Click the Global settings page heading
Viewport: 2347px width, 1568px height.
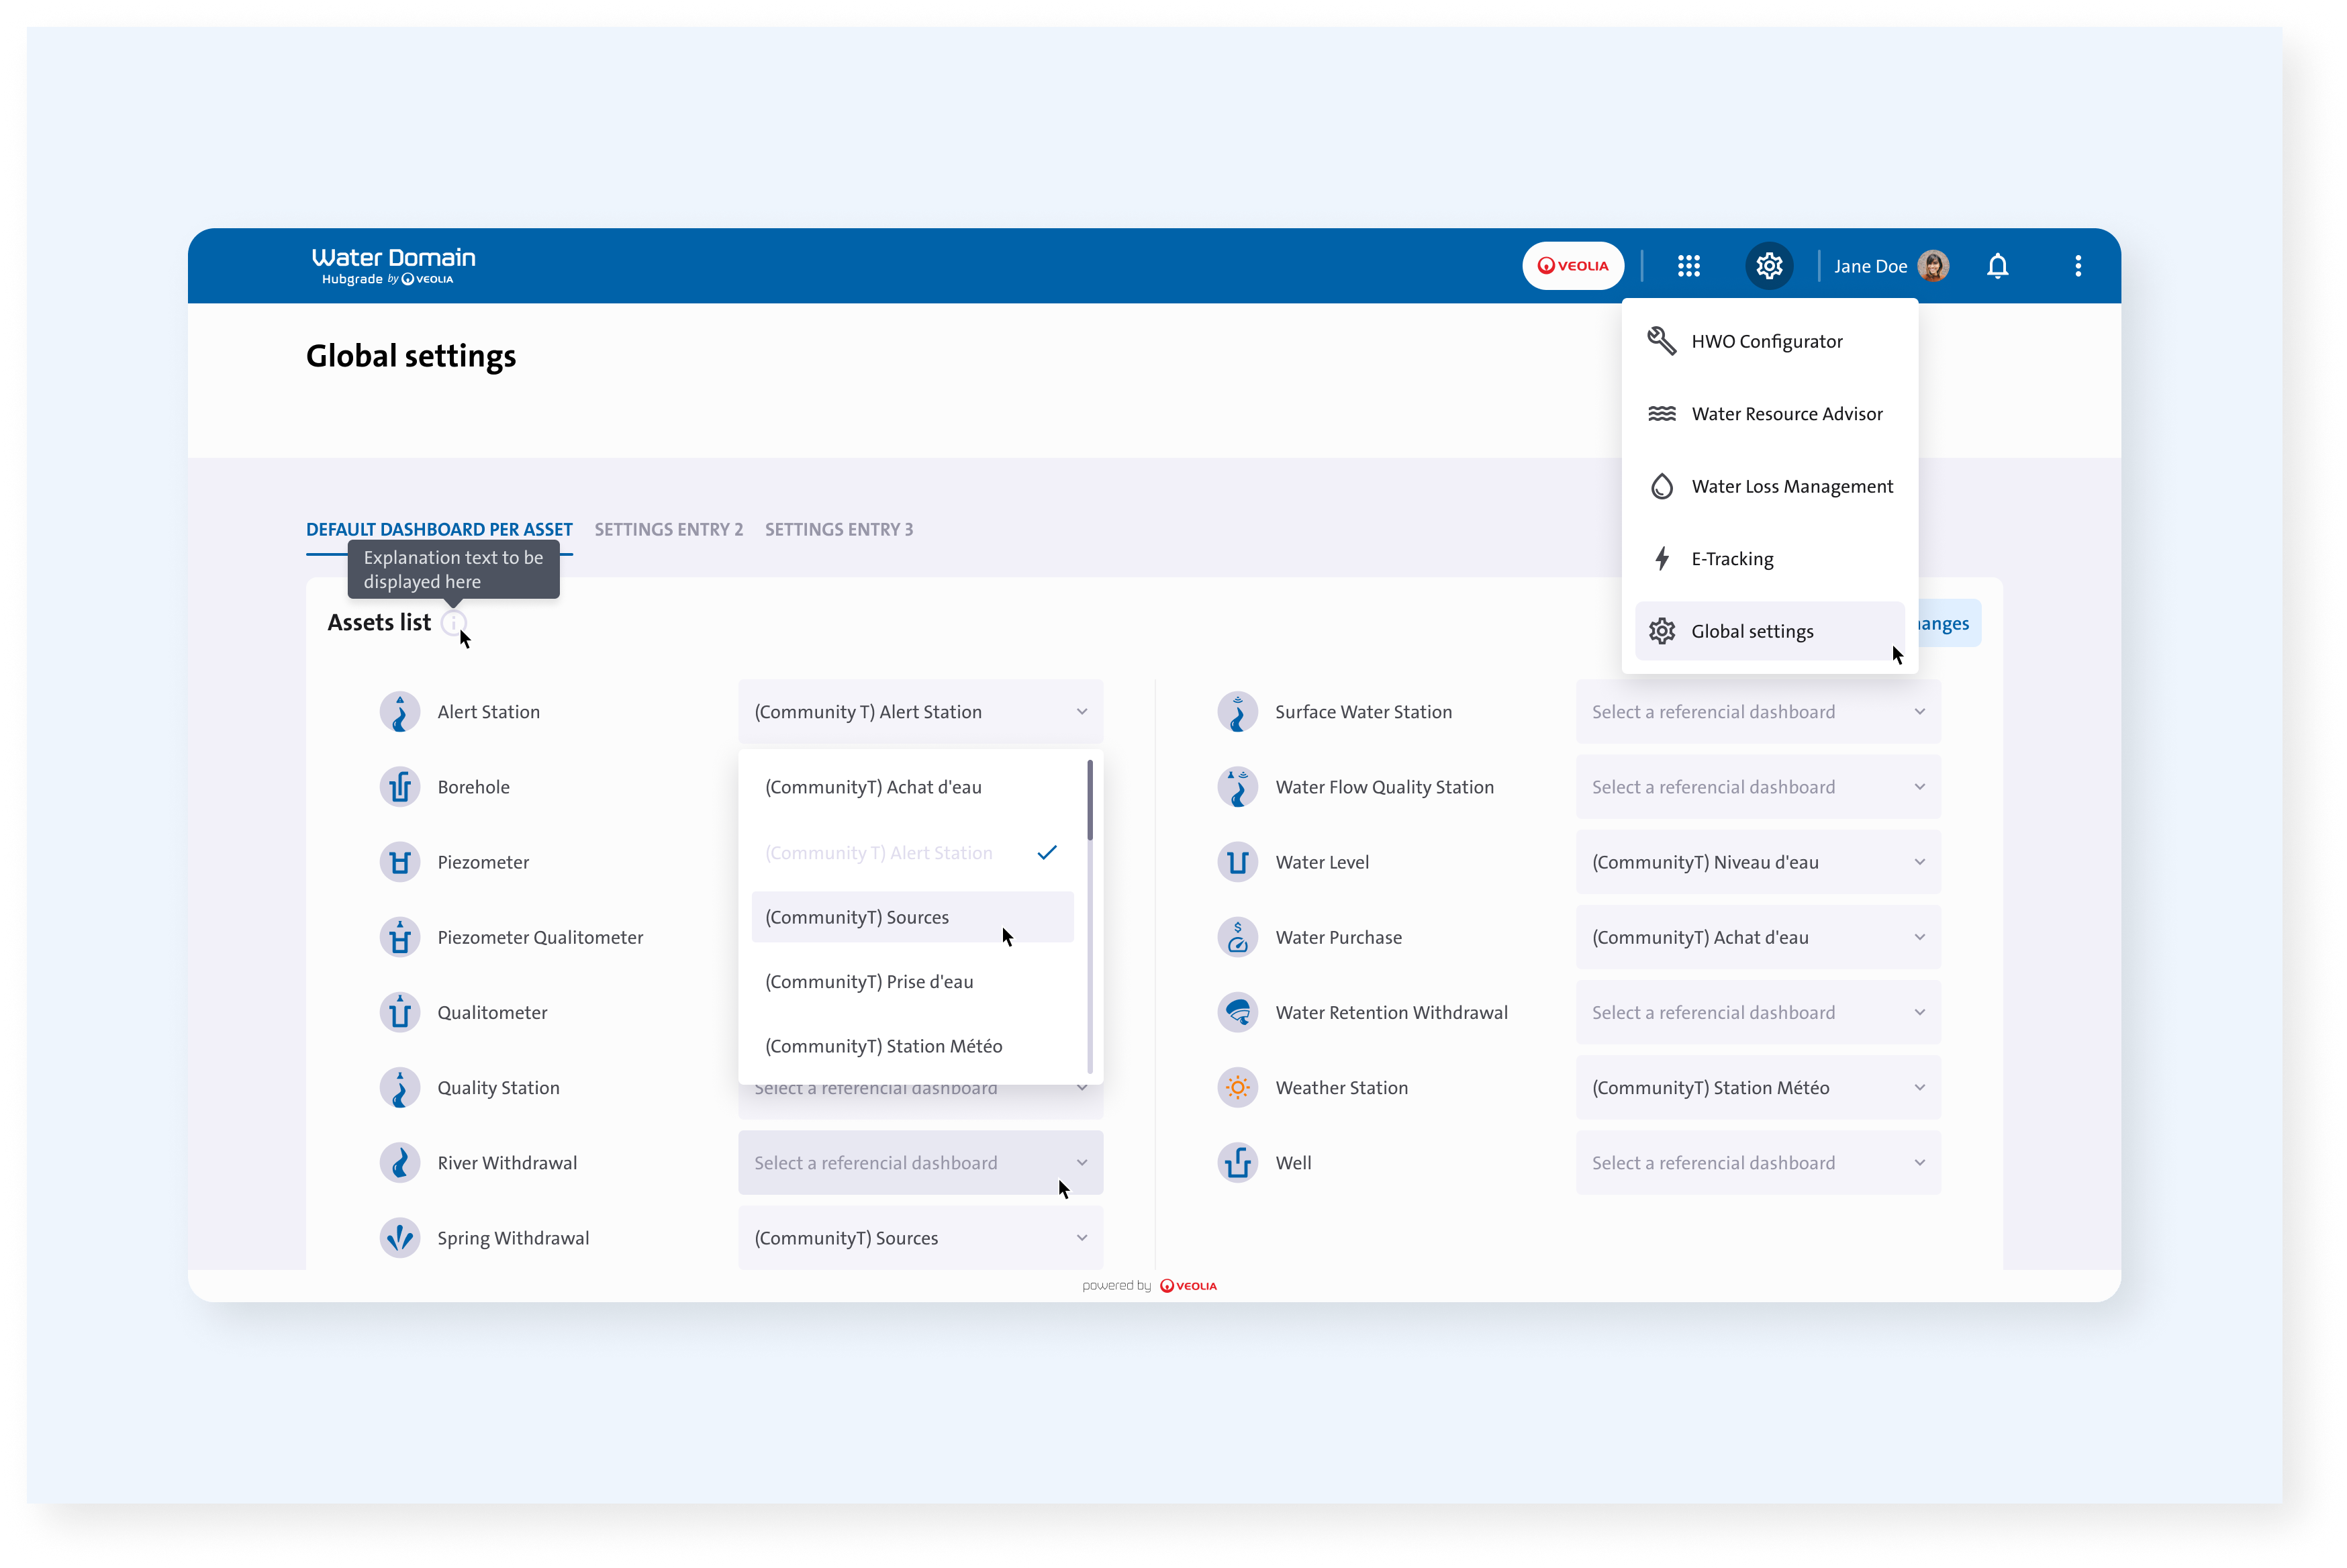pos(411,356)
